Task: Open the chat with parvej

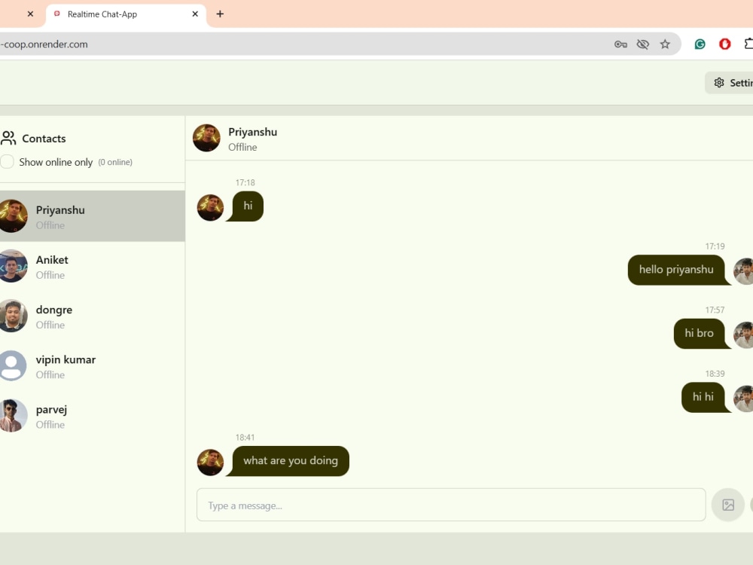Action: point(92,416)
